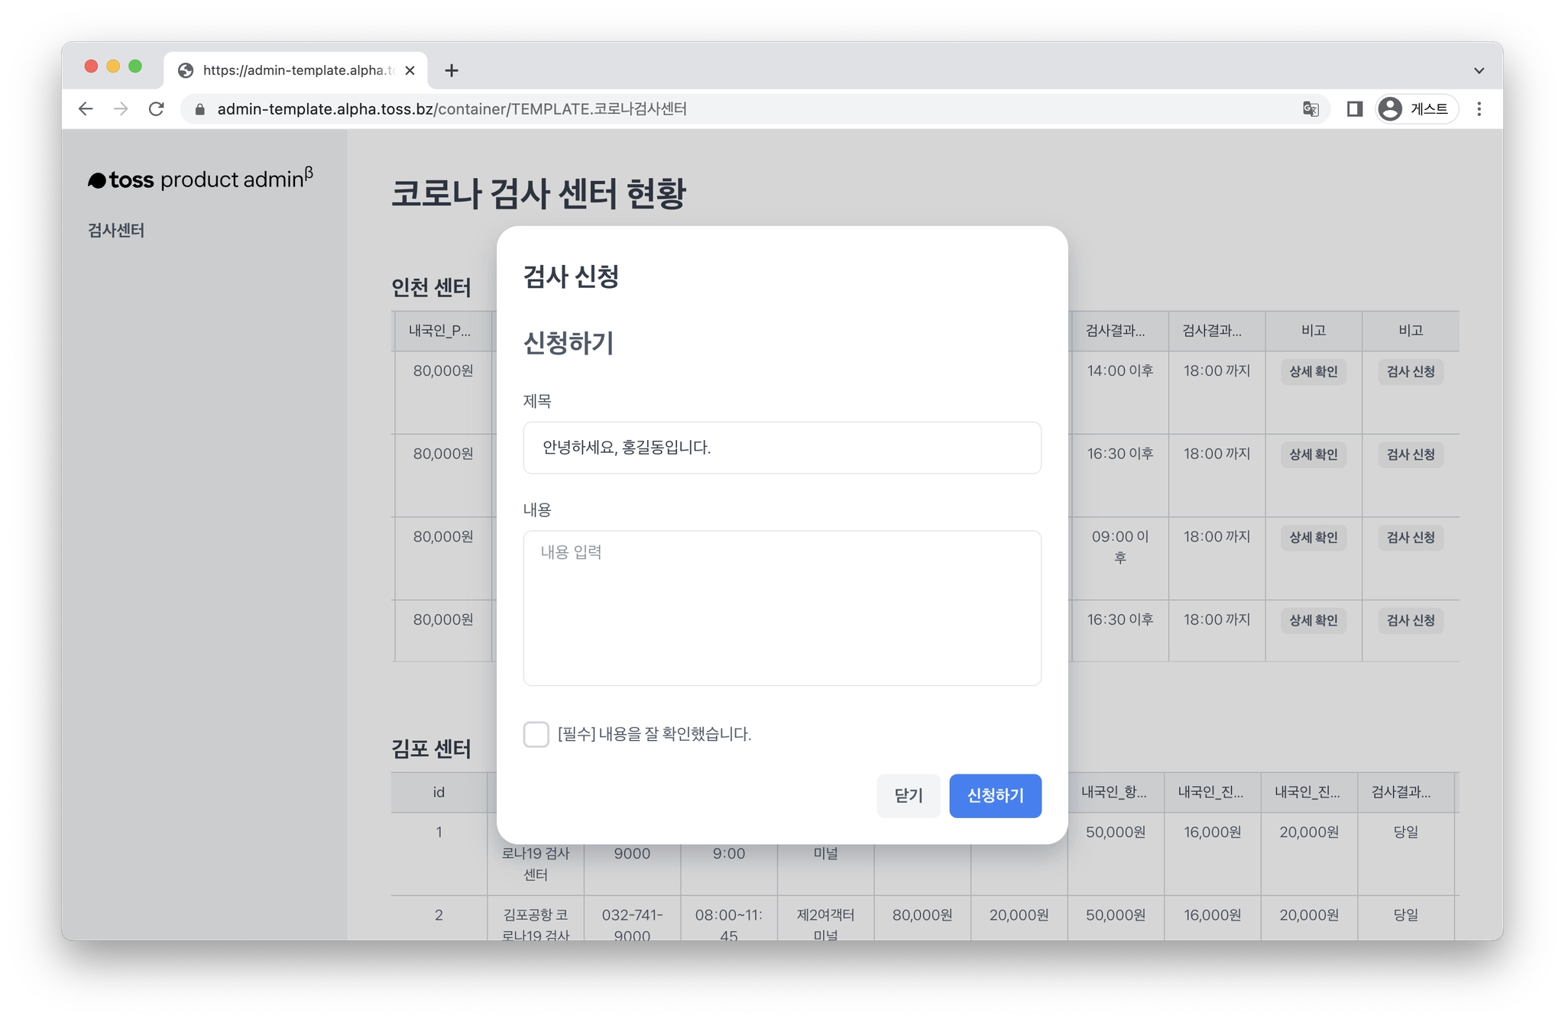
Task: Click the address bar URL
Action: click(451, 109)
